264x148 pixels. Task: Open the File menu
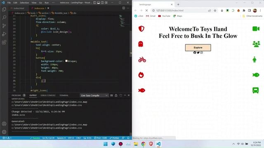point(9,2)
